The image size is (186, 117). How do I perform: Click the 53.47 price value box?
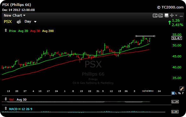[x=177, y=38]
